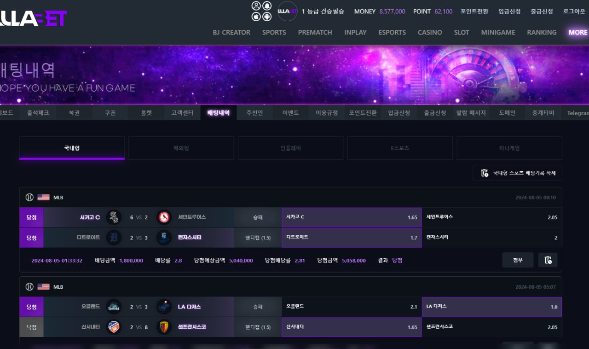
Task: Open 쿠폰 in sub navigation
Action: coord(110,113)
